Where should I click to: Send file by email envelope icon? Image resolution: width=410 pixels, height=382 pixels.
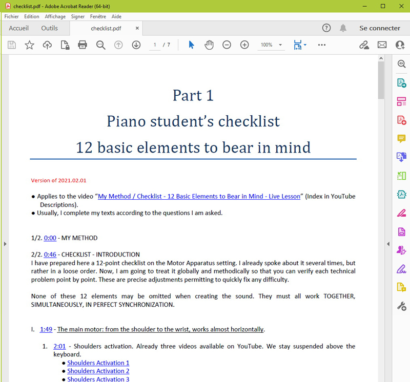(382, 45)
